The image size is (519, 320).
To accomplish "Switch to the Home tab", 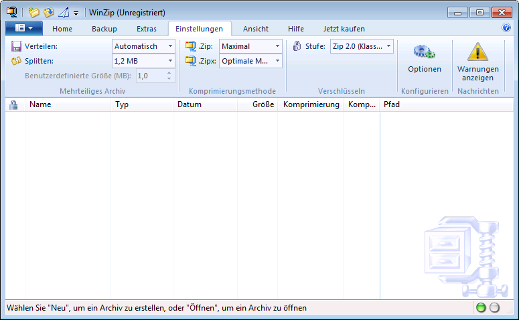I will click(x=62, y=29).
